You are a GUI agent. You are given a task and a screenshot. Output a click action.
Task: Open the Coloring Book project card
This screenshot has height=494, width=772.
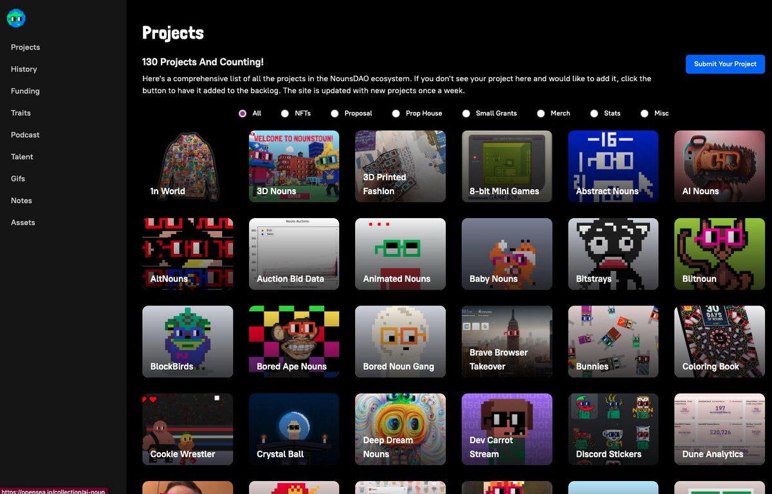719,342
